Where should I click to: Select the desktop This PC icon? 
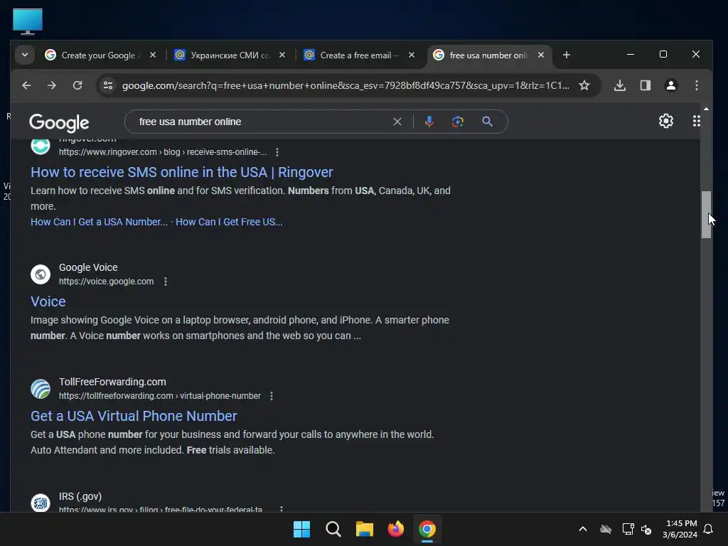click(28, 22)
